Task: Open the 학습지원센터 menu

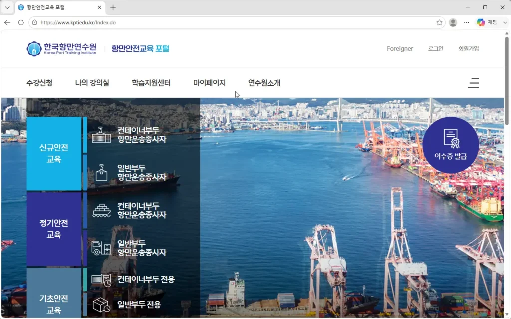Action: pos(151,83)
